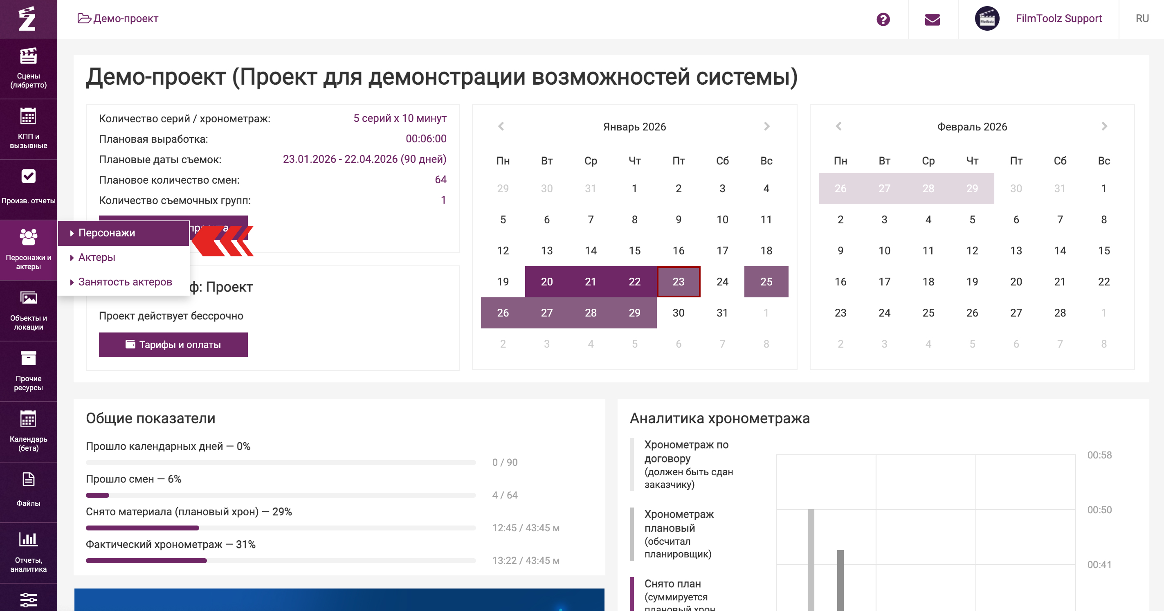The height and width of the screenshot is (611, 1164).
Task: Open Демо-проект breadcrumb link
Action: [125, 18]
